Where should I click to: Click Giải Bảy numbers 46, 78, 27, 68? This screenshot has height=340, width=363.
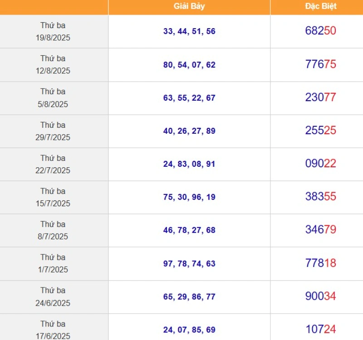coord(189,230)
